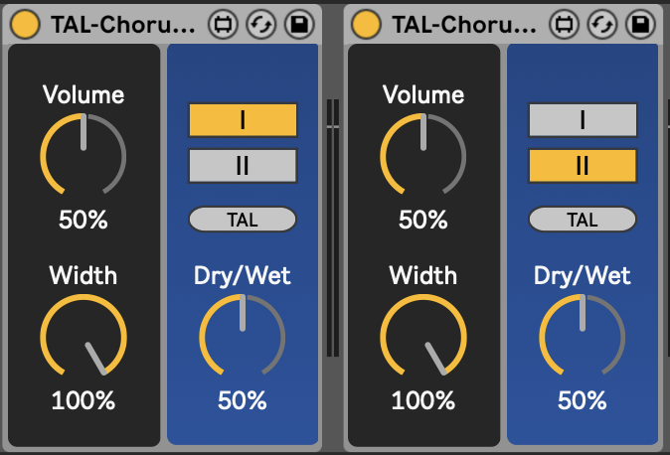The image size is (670, 455).
Task: Save the right device's preset with the disk icon
Action: pos(636,22)
